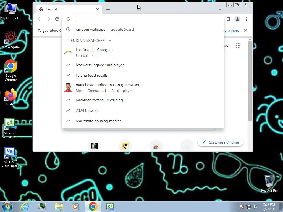Dismiss the notification bar with X
Screen dimensions: 283x212
pos(246,30)
